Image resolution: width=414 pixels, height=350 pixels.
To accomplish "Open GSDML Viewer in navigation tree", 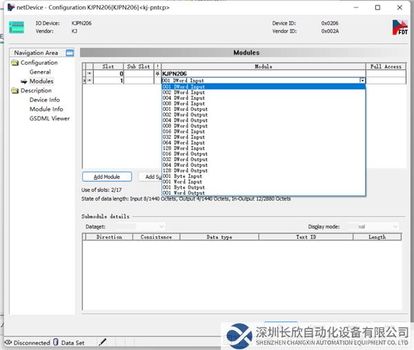I will 49,118.
